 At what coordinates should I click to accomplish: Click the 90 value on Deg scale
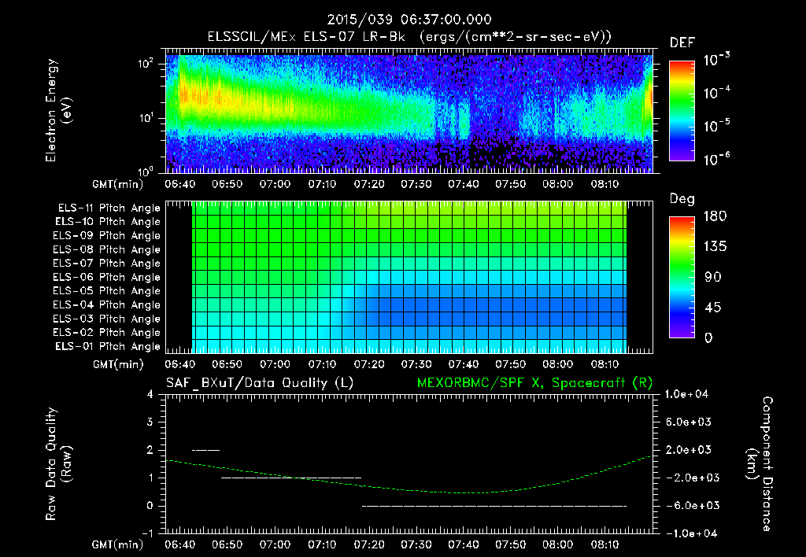click(x=713, y=277)
